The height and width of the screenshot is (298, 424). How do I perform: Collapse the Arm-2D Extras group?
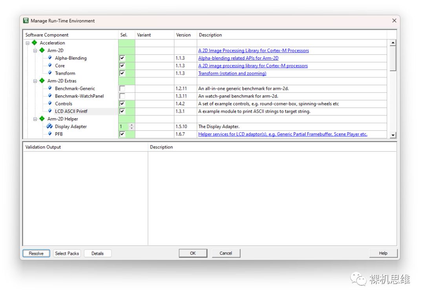35,81
